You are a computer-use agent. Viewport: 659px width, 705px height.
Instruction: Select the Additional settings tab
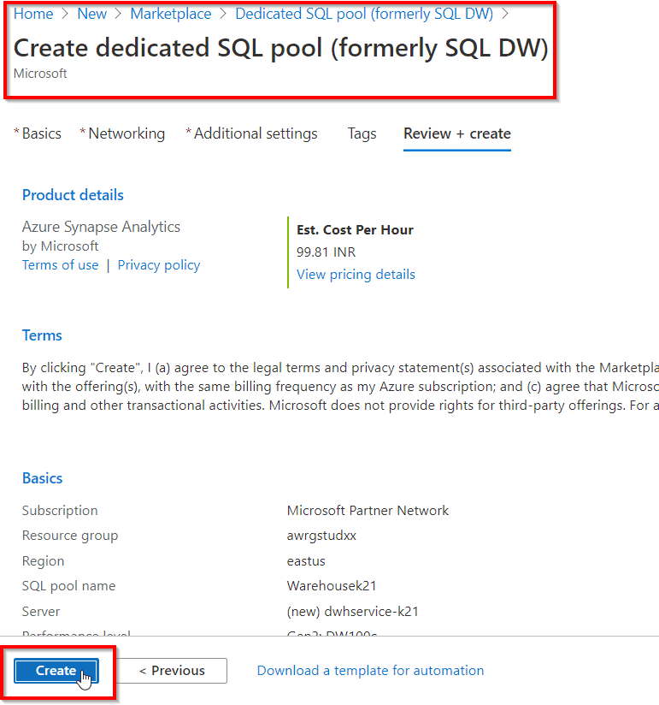tap(255, 133)
